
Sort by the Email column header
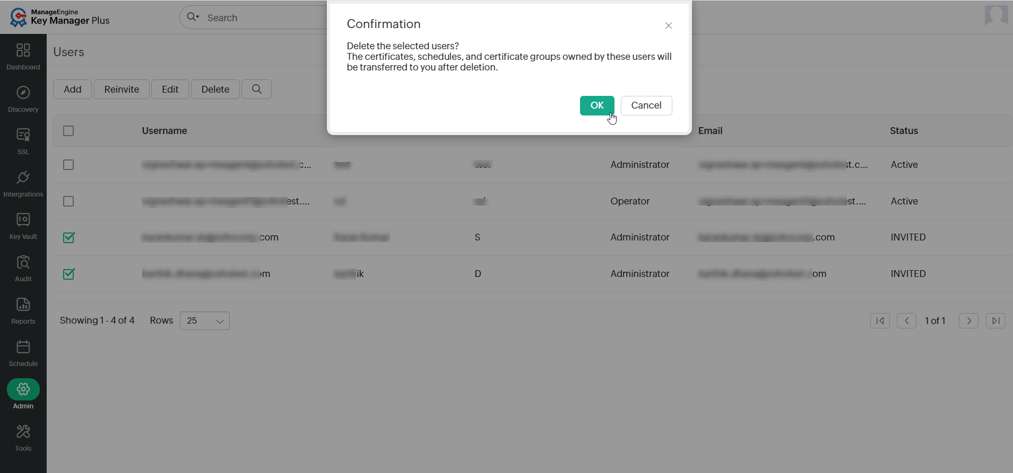click(710, 131)
